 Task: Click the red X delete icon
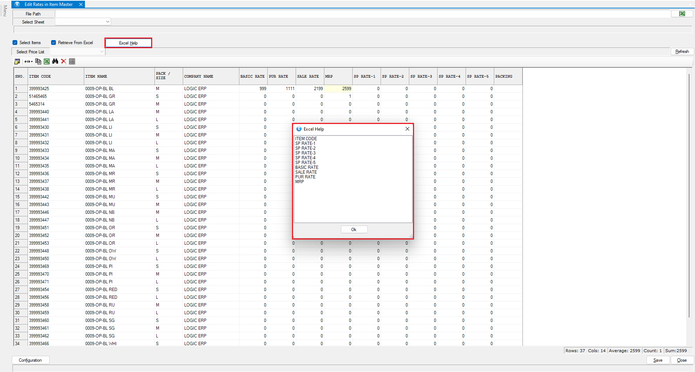[x=64, y=61]
